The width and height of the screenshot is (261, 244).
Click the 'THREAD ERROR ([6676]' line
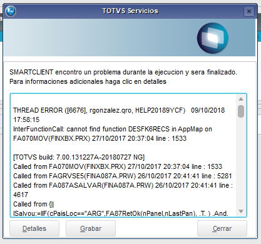119,110
